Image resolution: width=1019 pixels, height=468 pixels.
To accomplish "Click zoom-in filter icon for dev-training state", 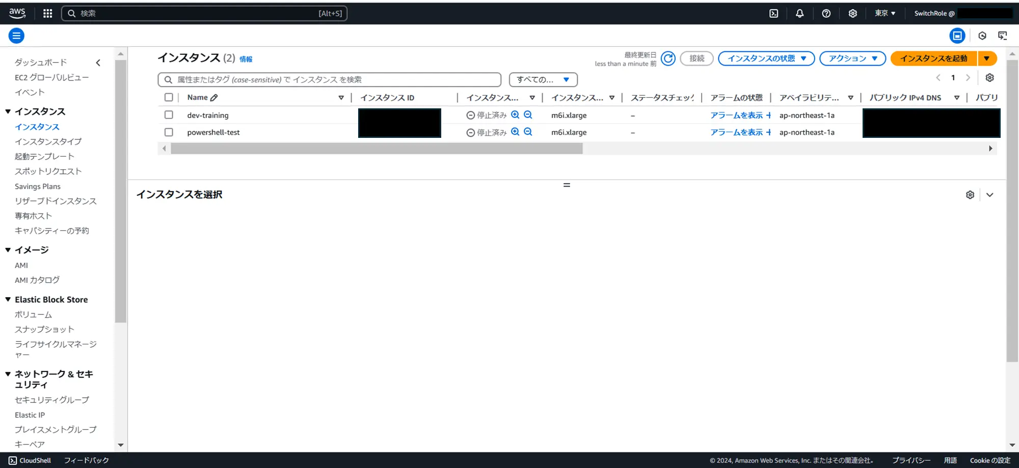I will coord(515,115).
